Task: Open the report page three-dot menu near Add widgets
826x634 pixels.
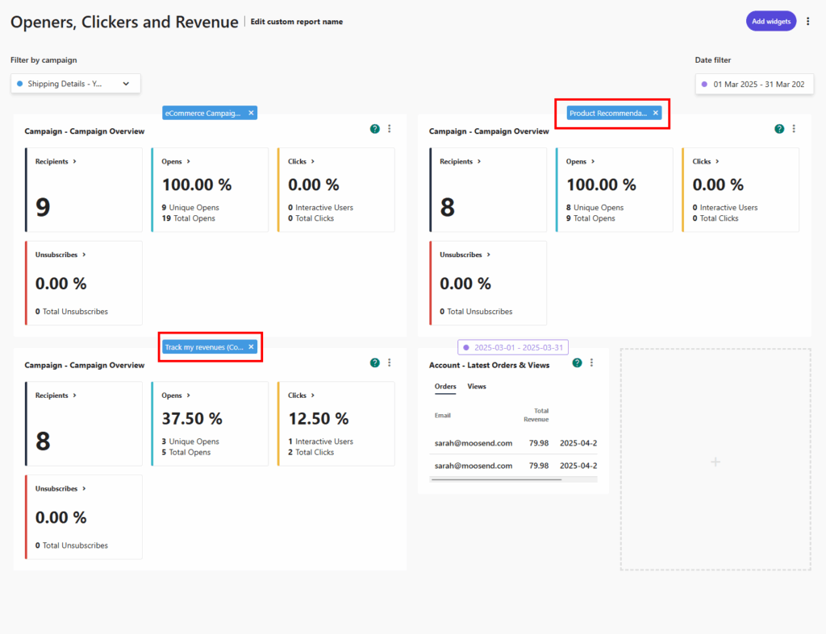Action: (808, 21)
